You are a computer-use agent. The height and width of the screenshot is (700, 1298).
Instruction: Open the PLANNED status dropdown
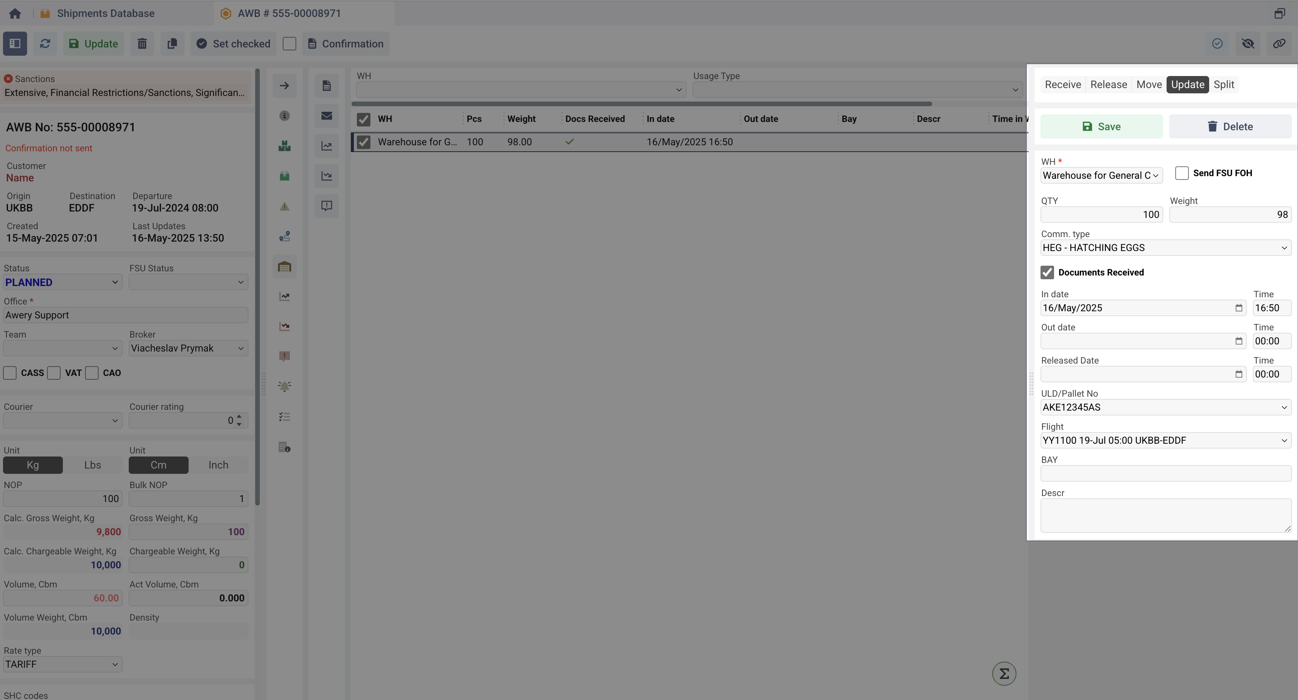tap(62, 283)
